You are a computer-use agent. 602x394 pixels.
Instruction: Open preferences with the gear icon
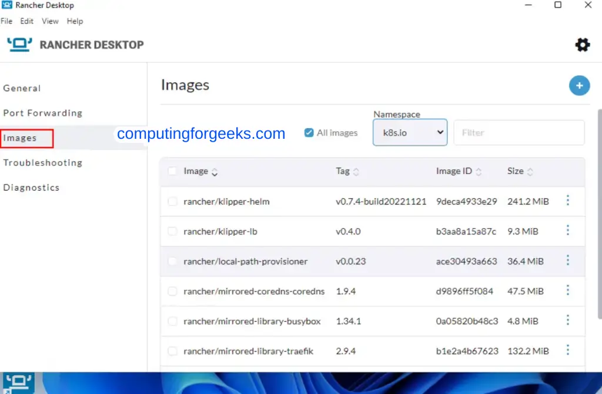[x=582, y=45]
